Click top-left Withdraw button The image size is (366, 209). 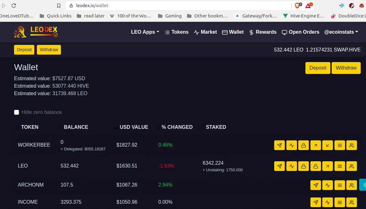49,50
